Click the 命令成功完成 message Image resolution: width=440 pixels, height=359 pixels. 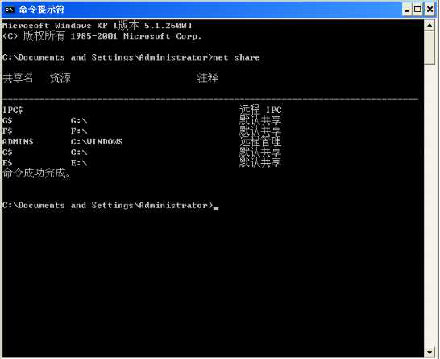[x=36, y=173]
